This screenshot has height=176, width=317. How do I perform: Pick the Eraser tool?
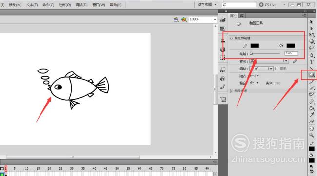coord(312,122)
